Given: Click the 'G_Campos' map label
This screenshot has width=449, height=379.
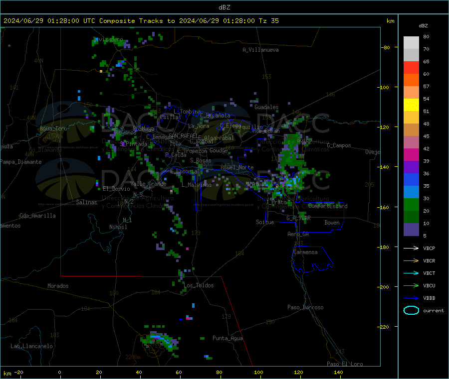Looking at the screenshot, I should pos(339,145).
